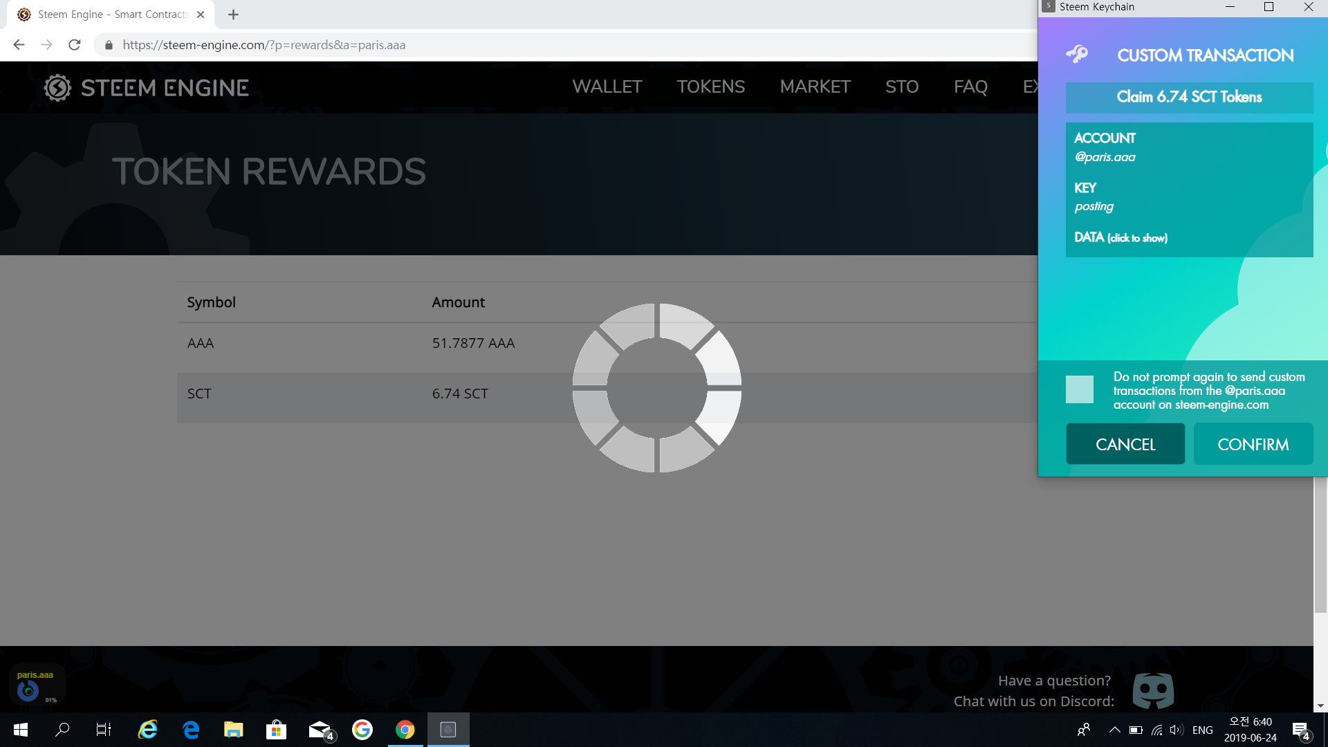Check battery status icon

pos(1136,730)
